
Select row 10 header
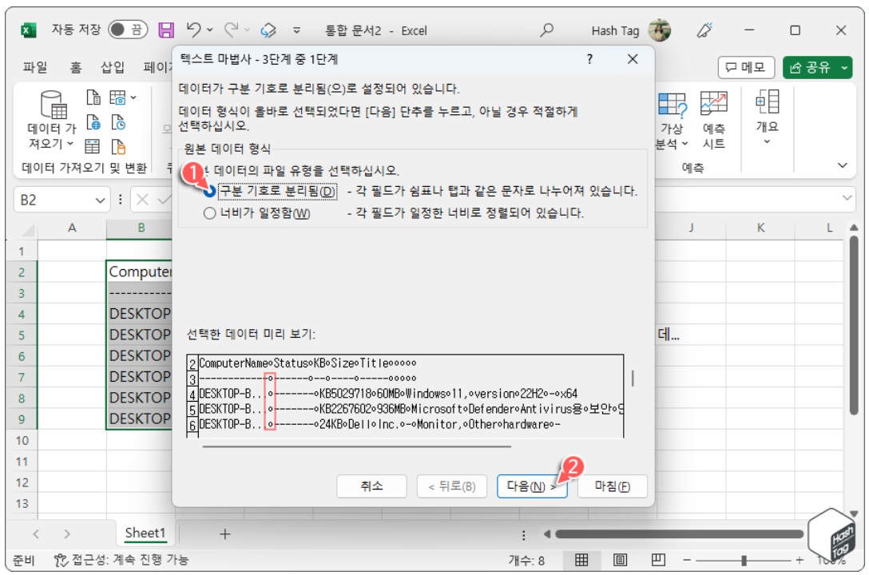click(x=22, y=441)
